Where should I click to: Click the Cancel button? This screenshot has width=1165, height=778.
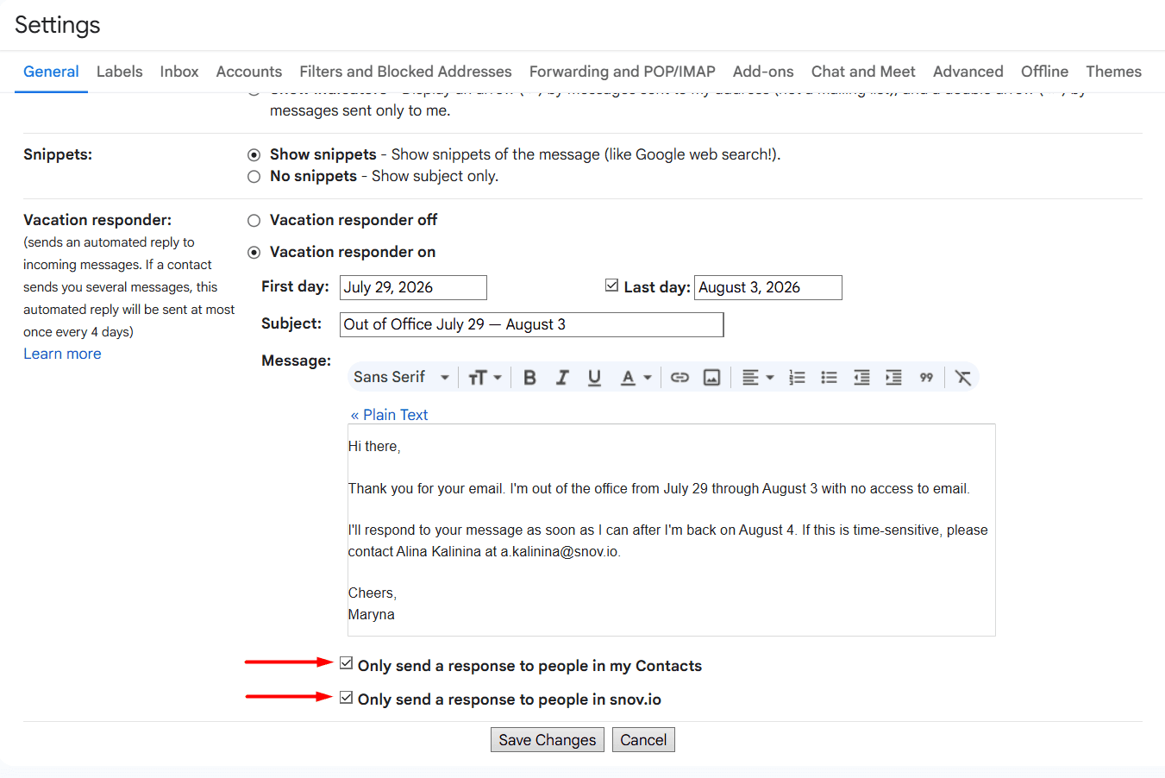point(643,740)
